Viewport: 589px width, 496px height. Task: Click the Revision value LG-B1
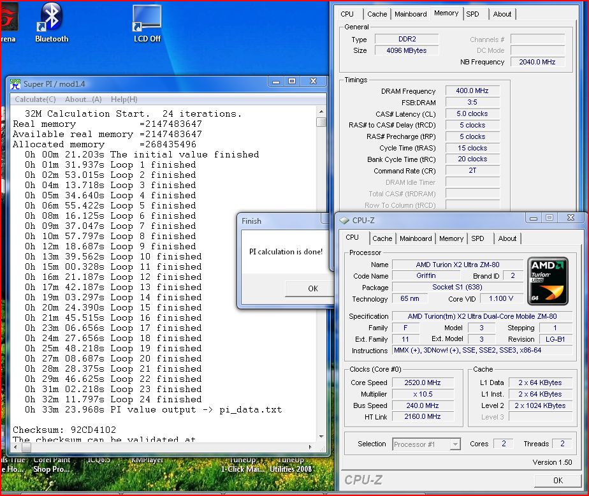point(555,339)
